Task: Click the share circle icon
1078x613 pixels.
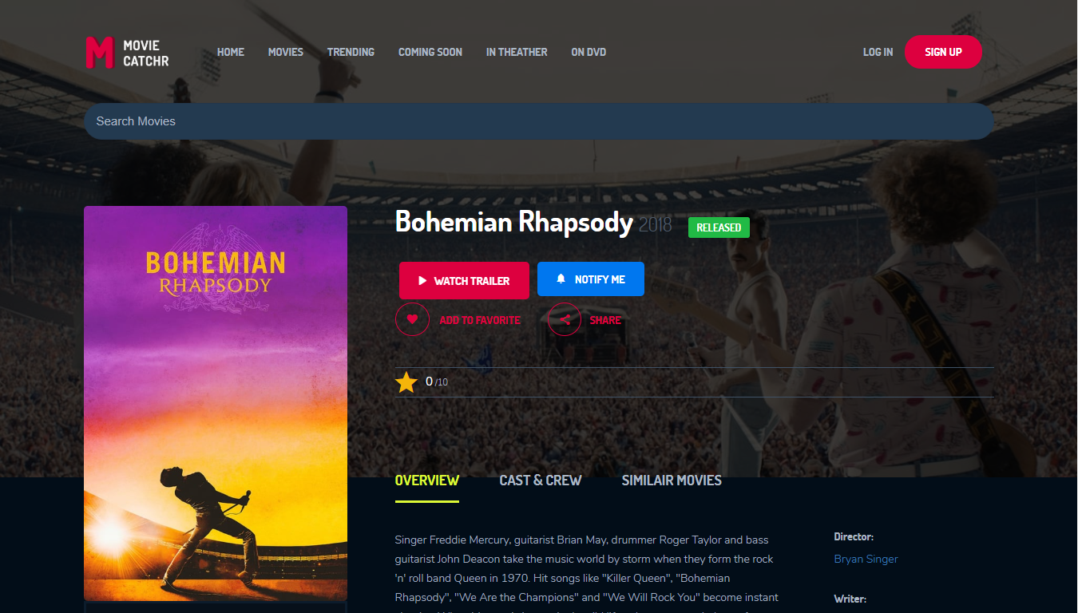Action: click(x=565, y=319)
